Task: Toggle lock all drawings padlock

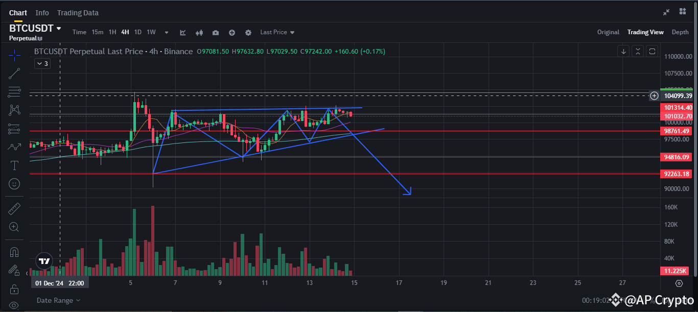Action: click(x=14, y=290)
